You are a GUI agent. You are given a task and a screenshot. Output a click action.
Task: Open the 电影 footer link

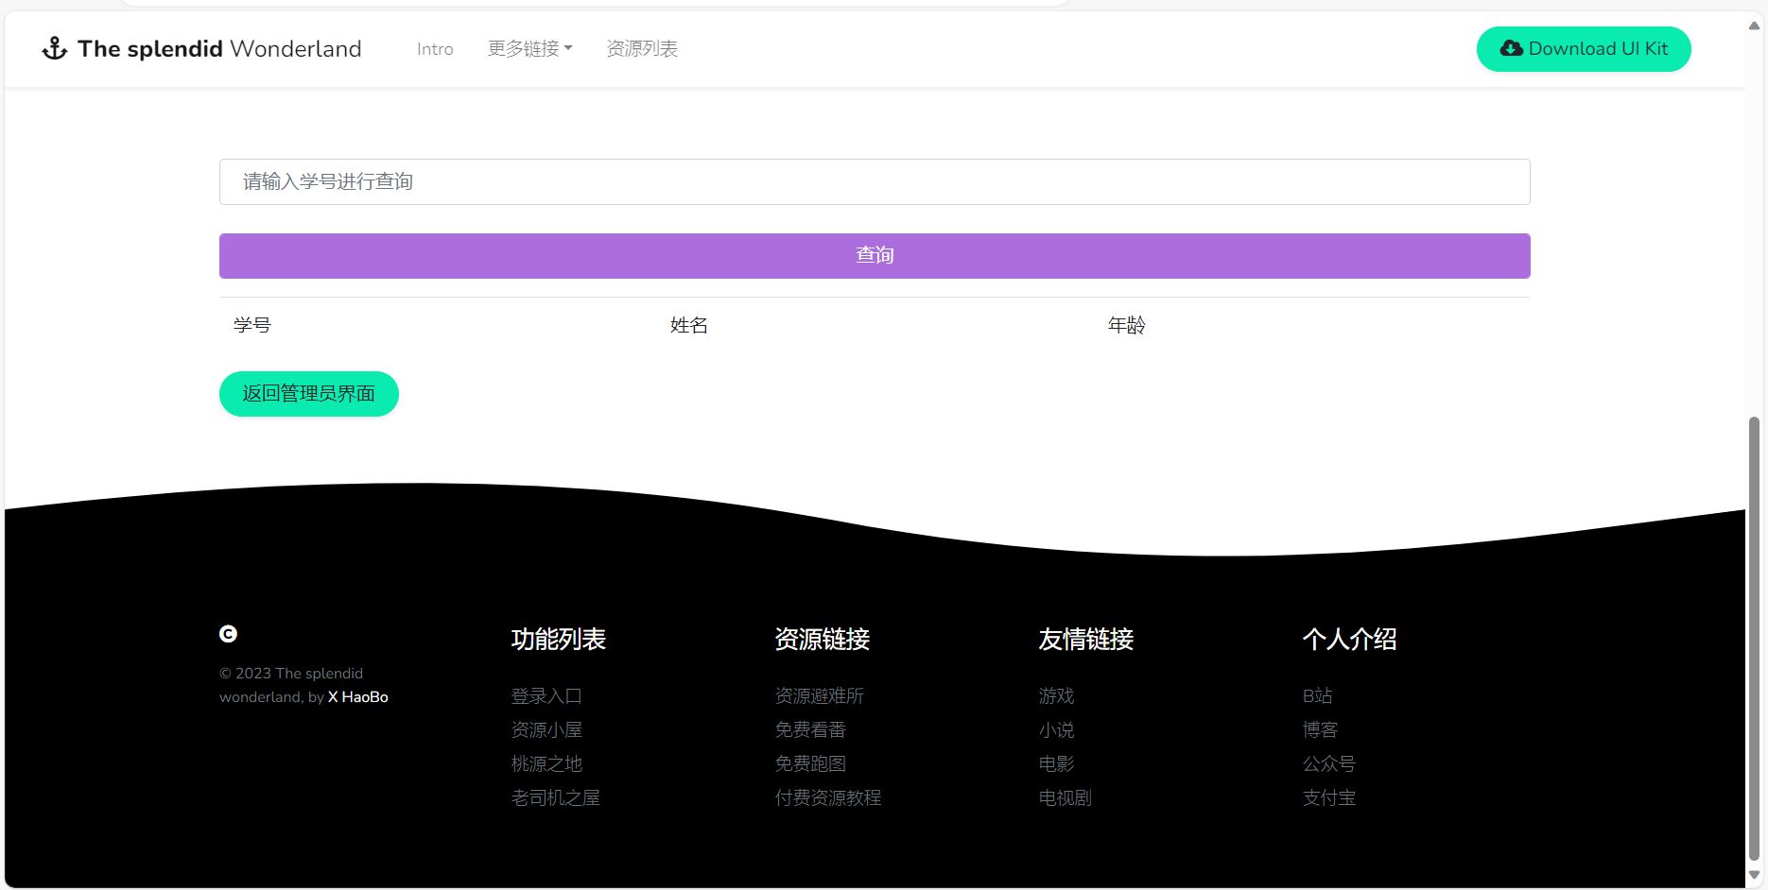point(1057,764)
